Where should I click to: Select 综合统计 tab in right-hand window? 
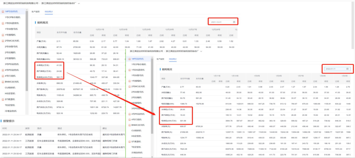click(173, 59)
